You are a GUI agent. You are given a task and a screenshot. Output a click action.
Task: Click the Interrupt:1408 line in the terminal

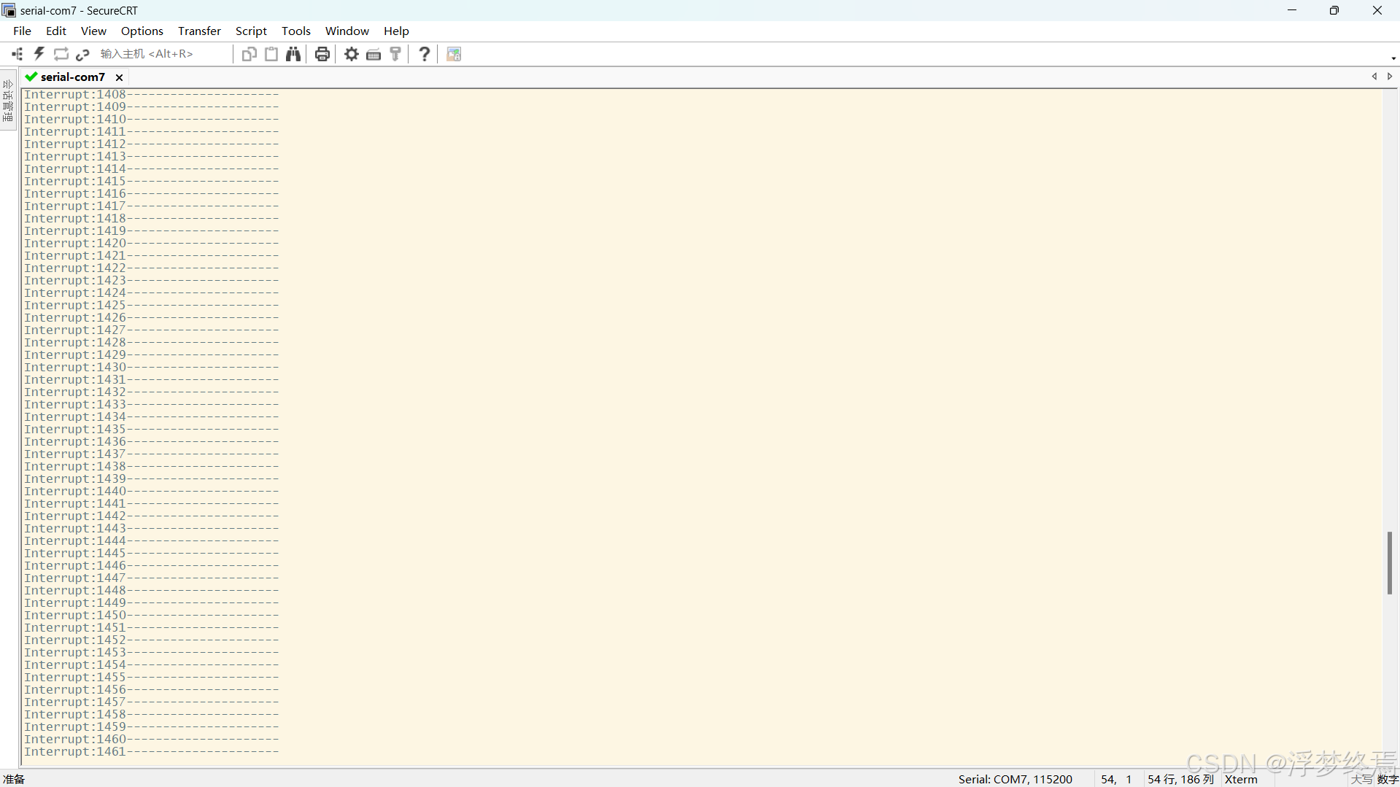point(152,95)
